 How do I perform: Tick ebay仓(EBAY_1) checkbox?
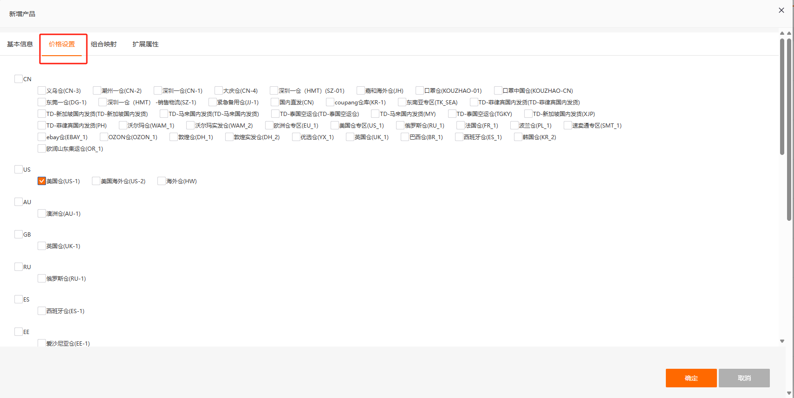[42, 137]
